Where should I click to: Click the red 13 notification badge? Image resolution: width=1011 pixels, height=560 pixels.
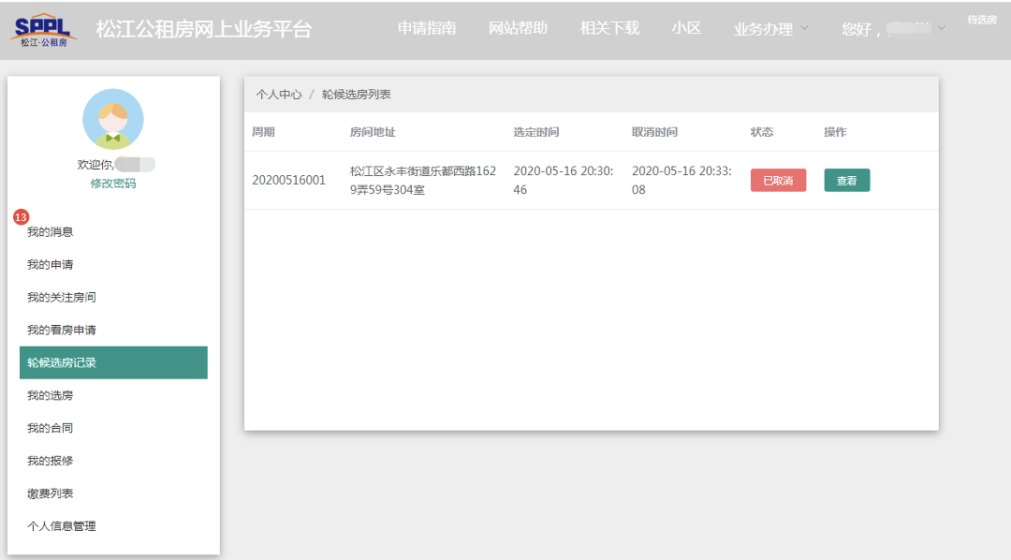[x=21, y=217]
